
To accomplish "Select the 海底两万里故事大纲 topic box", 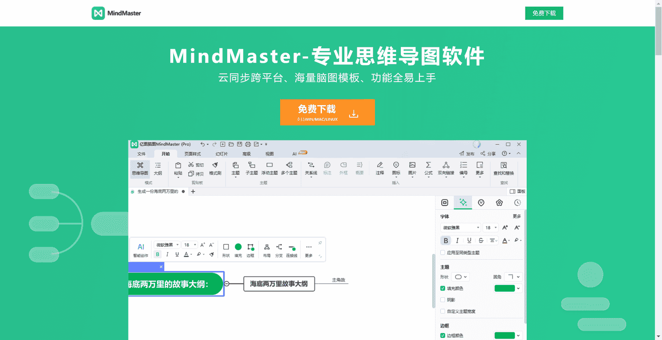I will 279,284.
